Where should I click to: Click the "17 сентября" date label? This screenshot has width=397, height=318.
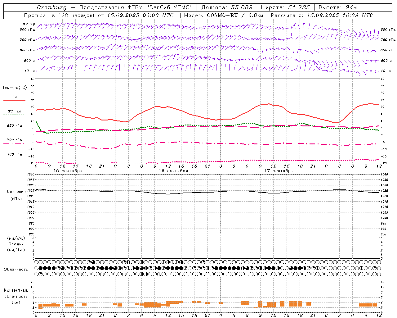point(279,171)
